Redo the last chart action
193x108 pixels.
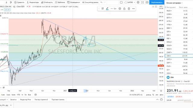coord(105,2)
